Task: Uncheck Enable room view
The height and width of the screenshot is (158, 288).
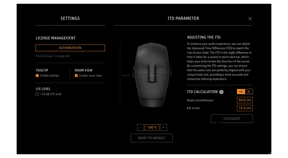Action: point(76,76)
